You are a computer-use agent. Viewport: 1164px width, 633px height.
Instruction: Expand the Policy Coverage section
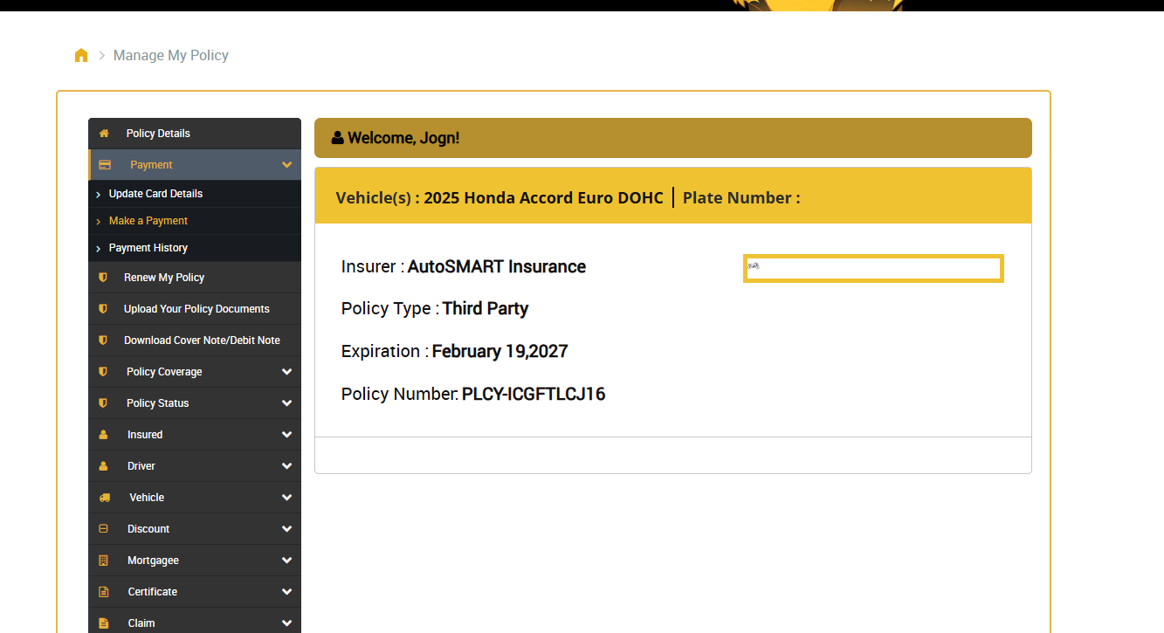[x=286, y=372]
